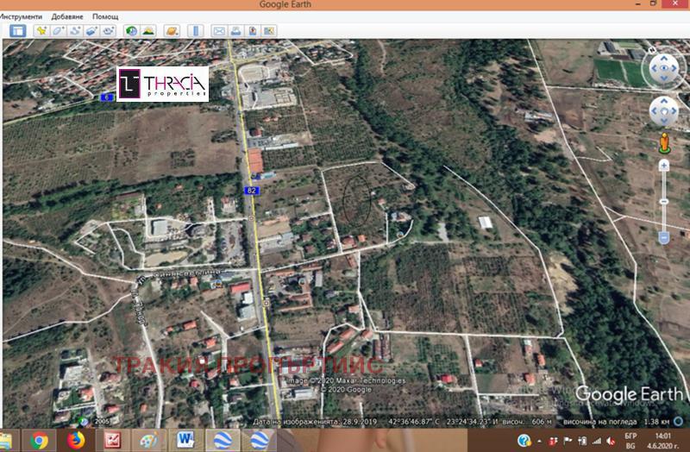The width and height of the screenshot is (690, 452).
Task: Open the Помощ menu
Action: coord(105,16)
